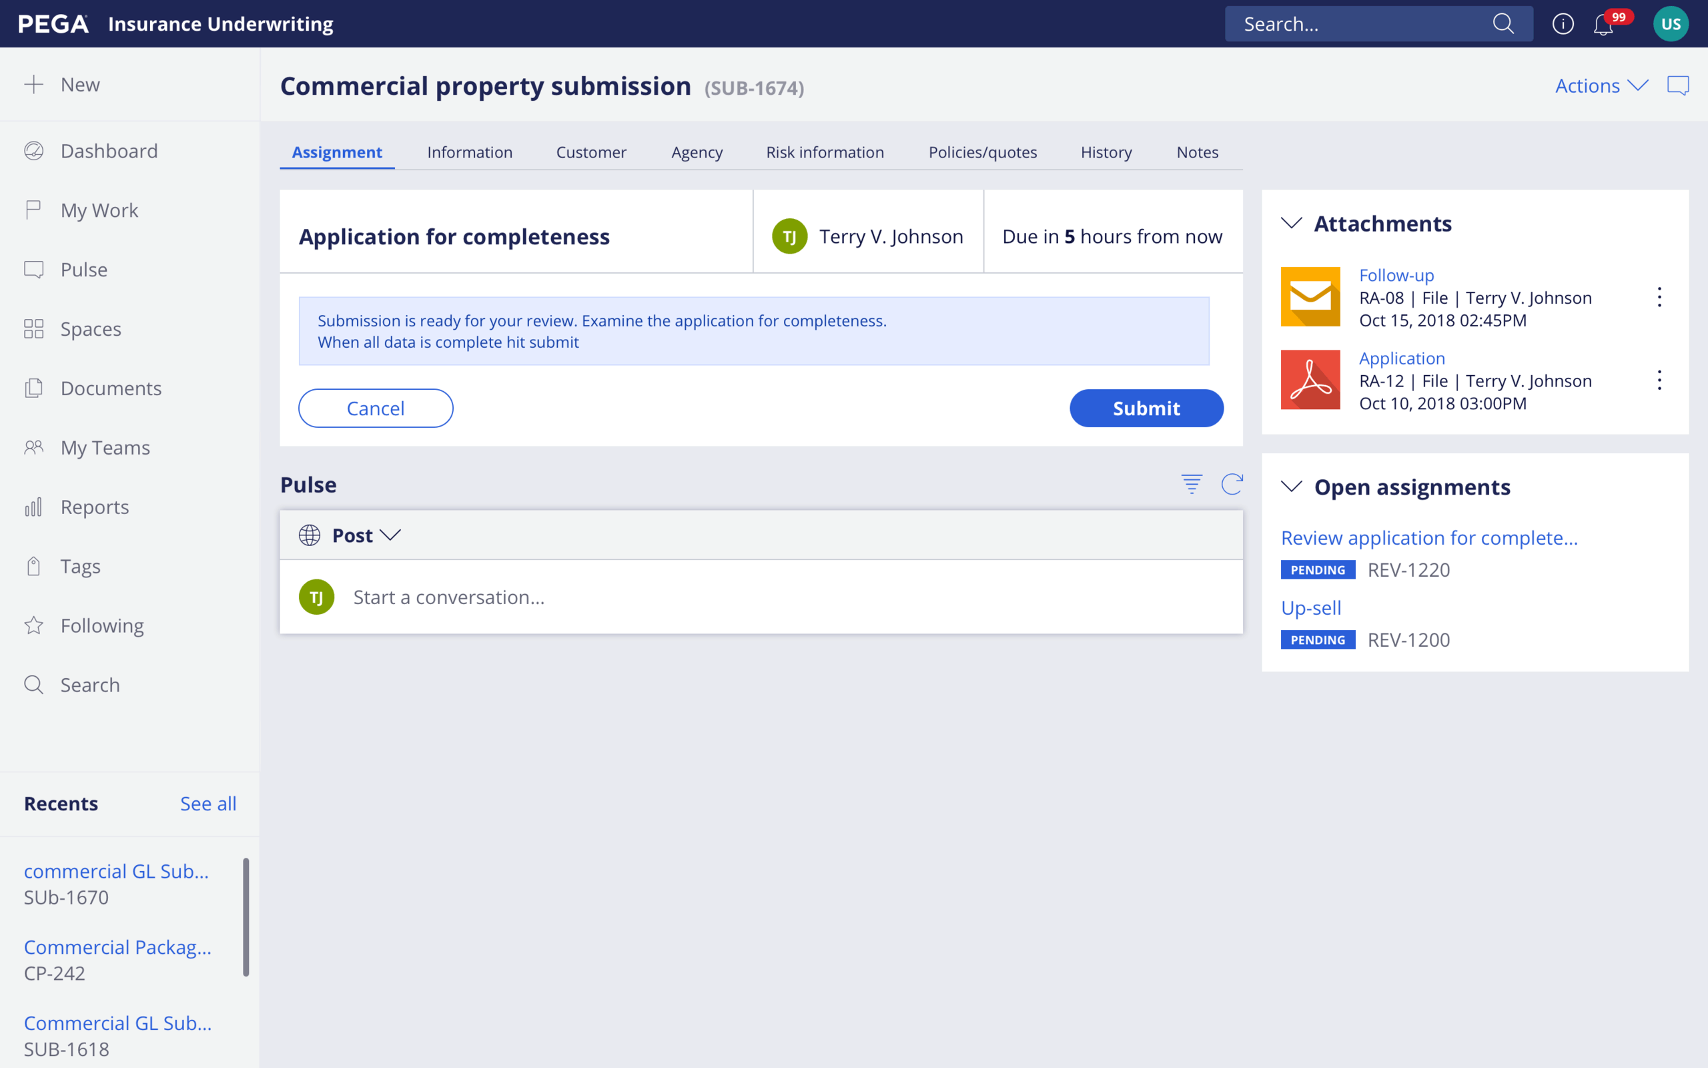This screenshot has height=1068, width=1708.
Task: Click the notifications bell icon
Action: click(1603, 25)
